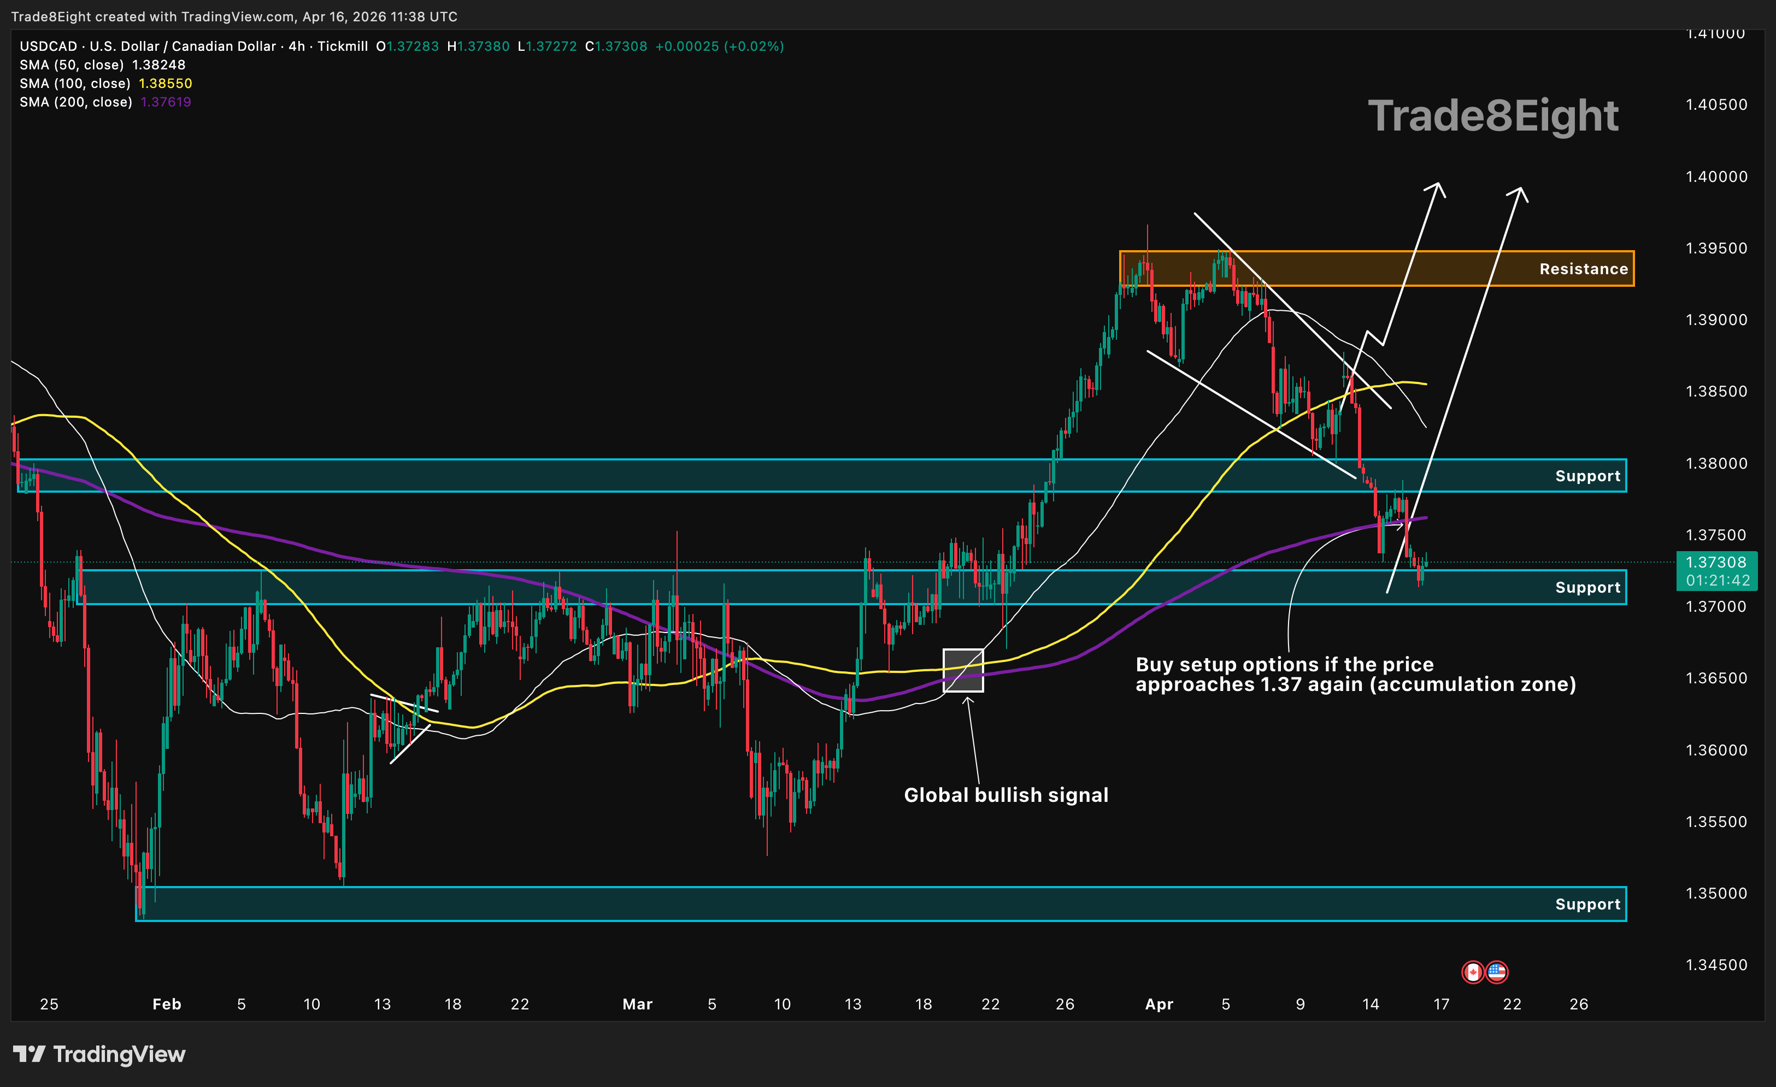Click the 1.38000 price axis label
The image size is (1776, 1087).
(x=1716, y=463)
